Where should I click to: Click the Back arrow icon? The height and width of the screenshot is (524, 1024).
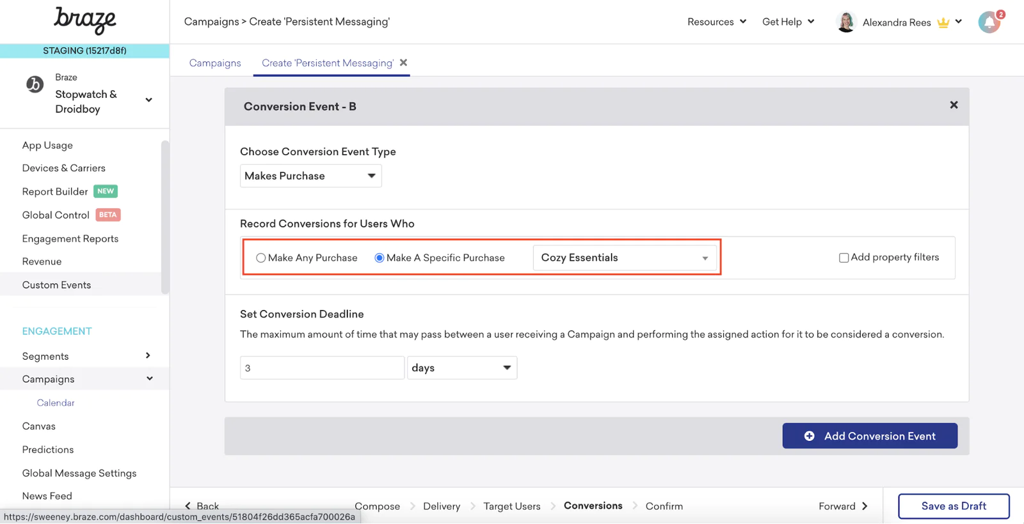188,506
